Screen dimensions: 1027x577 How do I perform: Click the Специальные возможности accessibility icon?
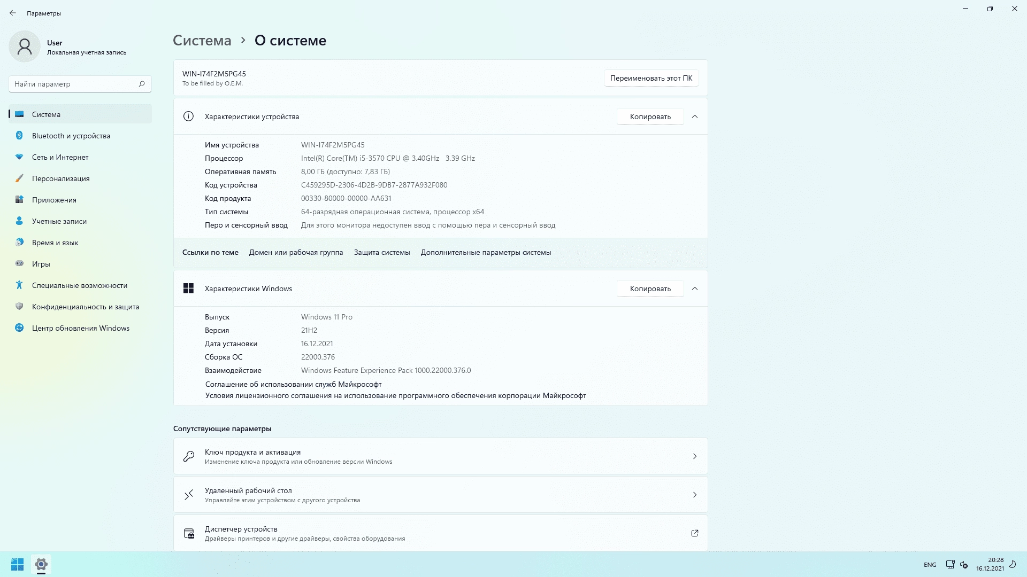click(x=19, y=285)
